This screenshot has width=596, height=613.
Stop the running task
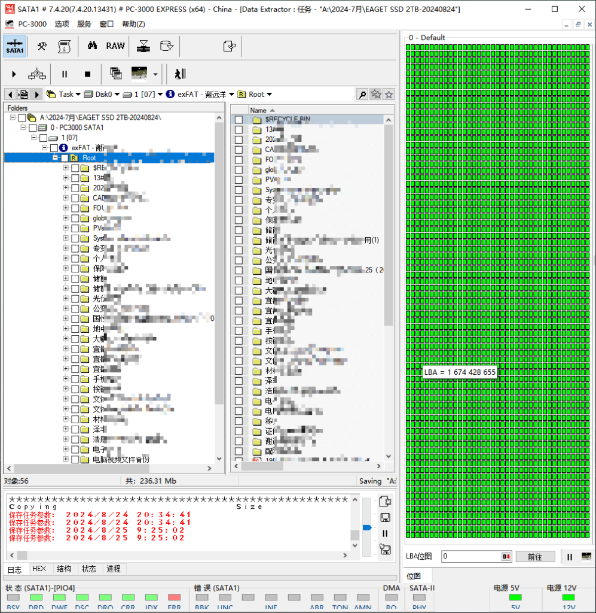[x=87, y=74]
